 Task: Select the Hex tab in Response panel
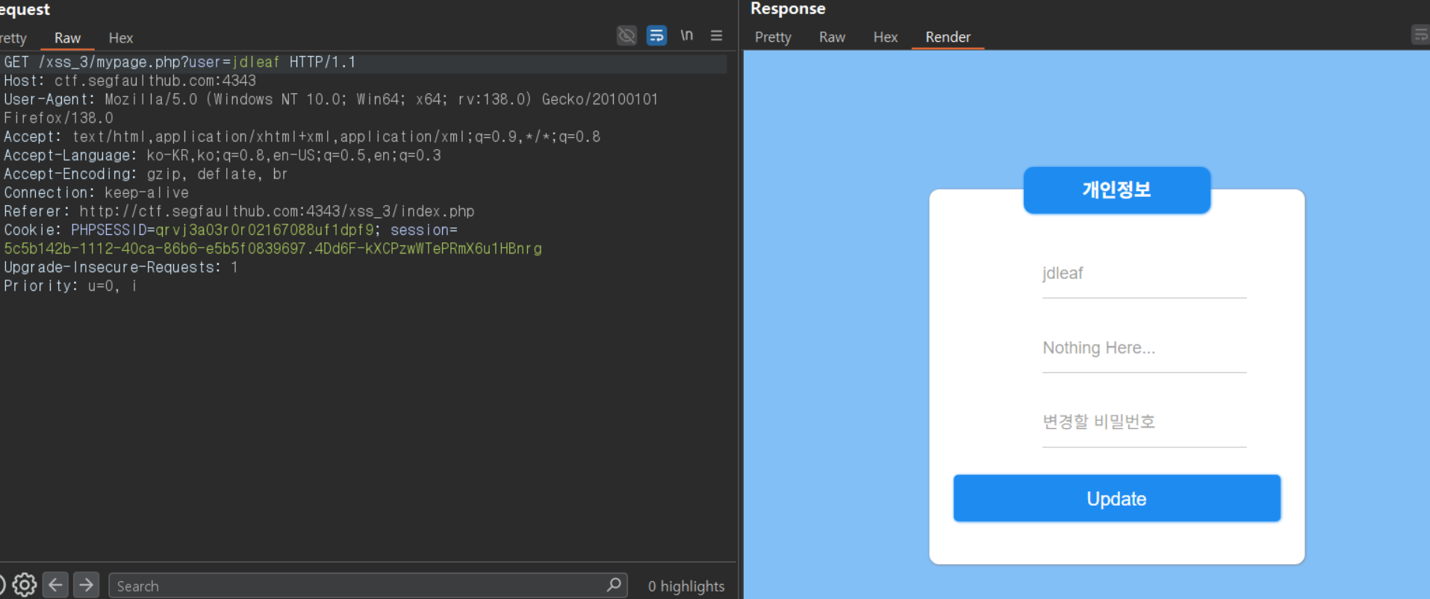coord(886,37)
